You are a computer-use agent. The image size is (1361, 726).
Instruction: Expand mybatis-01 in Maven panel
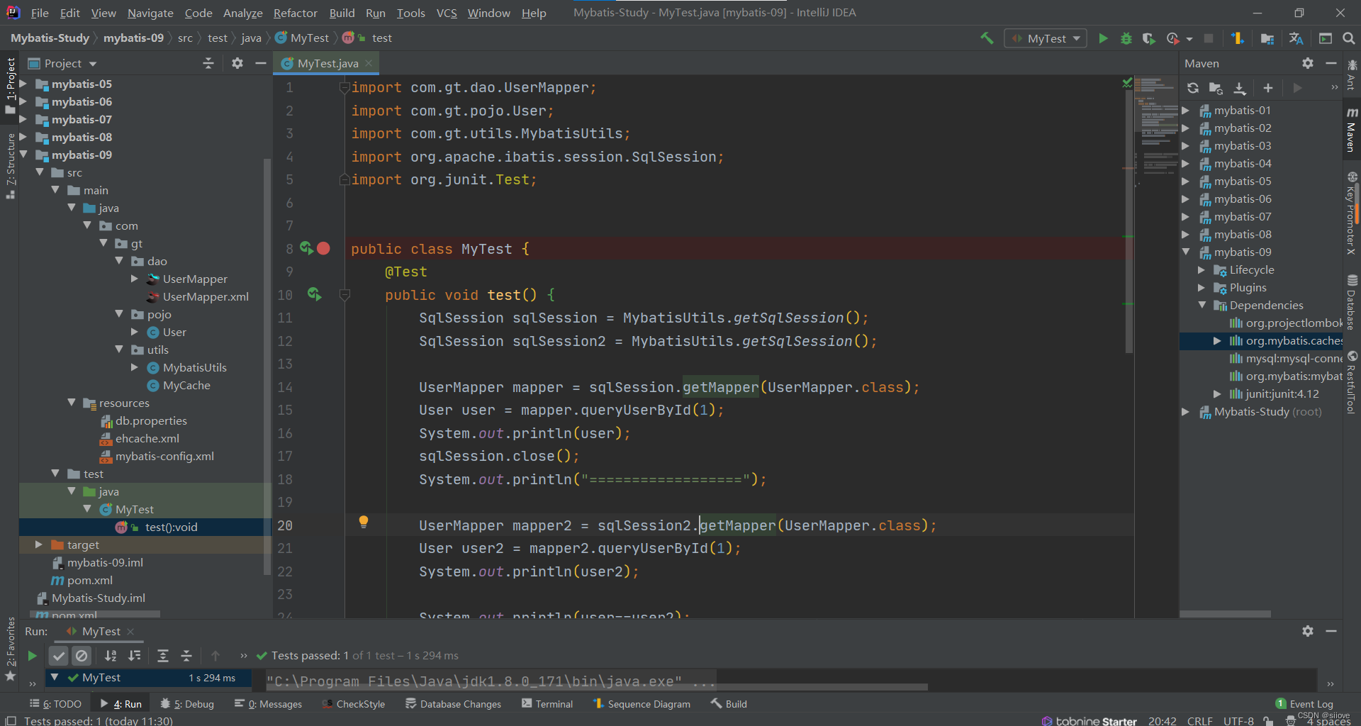coord(1185,111)
